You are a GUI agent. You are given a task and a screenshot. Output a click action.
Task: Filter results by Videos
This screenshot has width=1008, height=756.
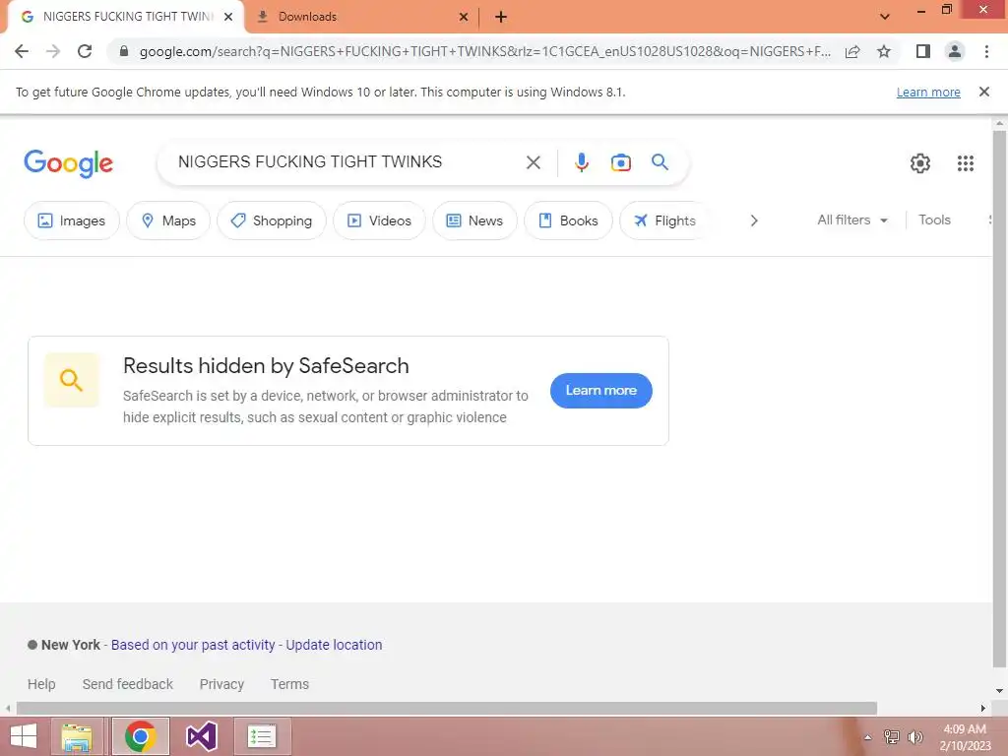[379, 220]
